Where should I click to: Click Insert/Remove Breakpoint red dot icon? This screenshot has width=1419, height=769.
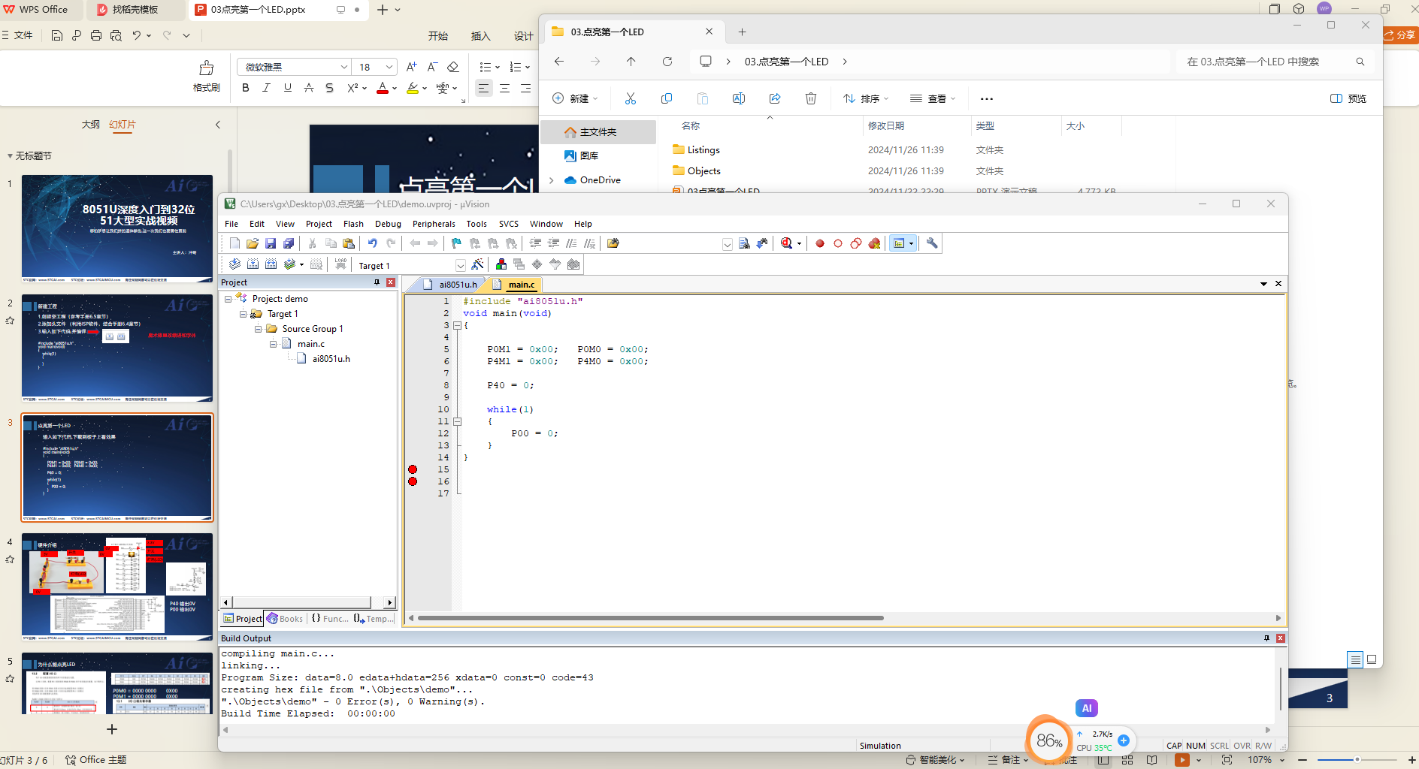820,243
